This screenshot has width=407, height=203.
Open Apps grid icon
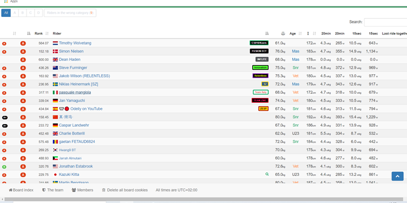click(6, 2)
